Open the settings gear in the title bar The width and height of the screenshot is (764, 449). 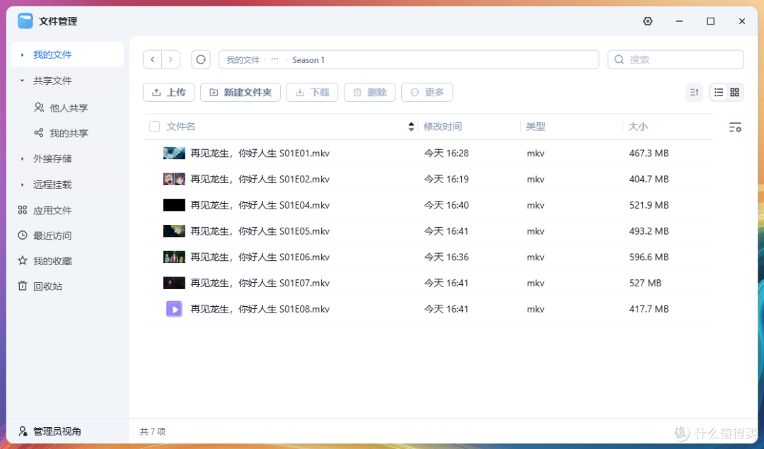point(647,21)
